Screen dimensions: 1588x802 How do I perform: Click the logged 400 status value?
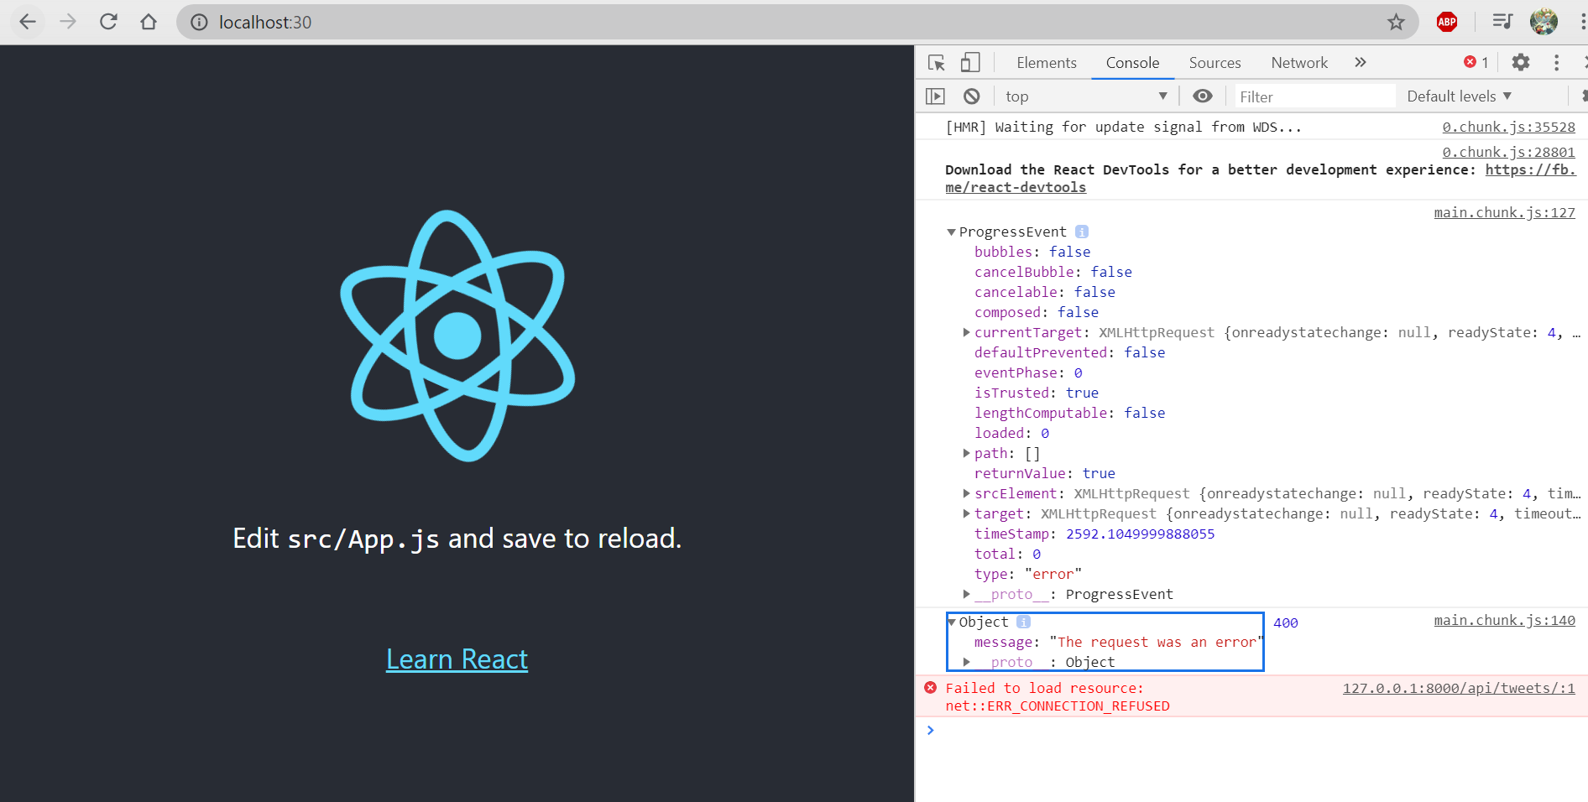coord(1285,622)
